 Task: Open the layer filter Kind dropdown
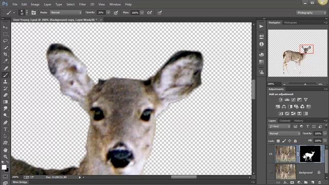click(x=280, y=126)
